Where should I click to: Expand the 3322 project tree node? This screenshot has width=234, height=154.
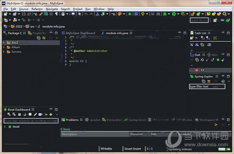click(4, 43)
